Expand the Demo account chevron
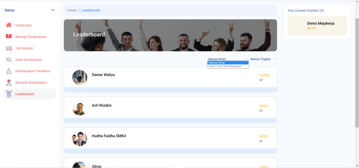 [x=53, y=10]
